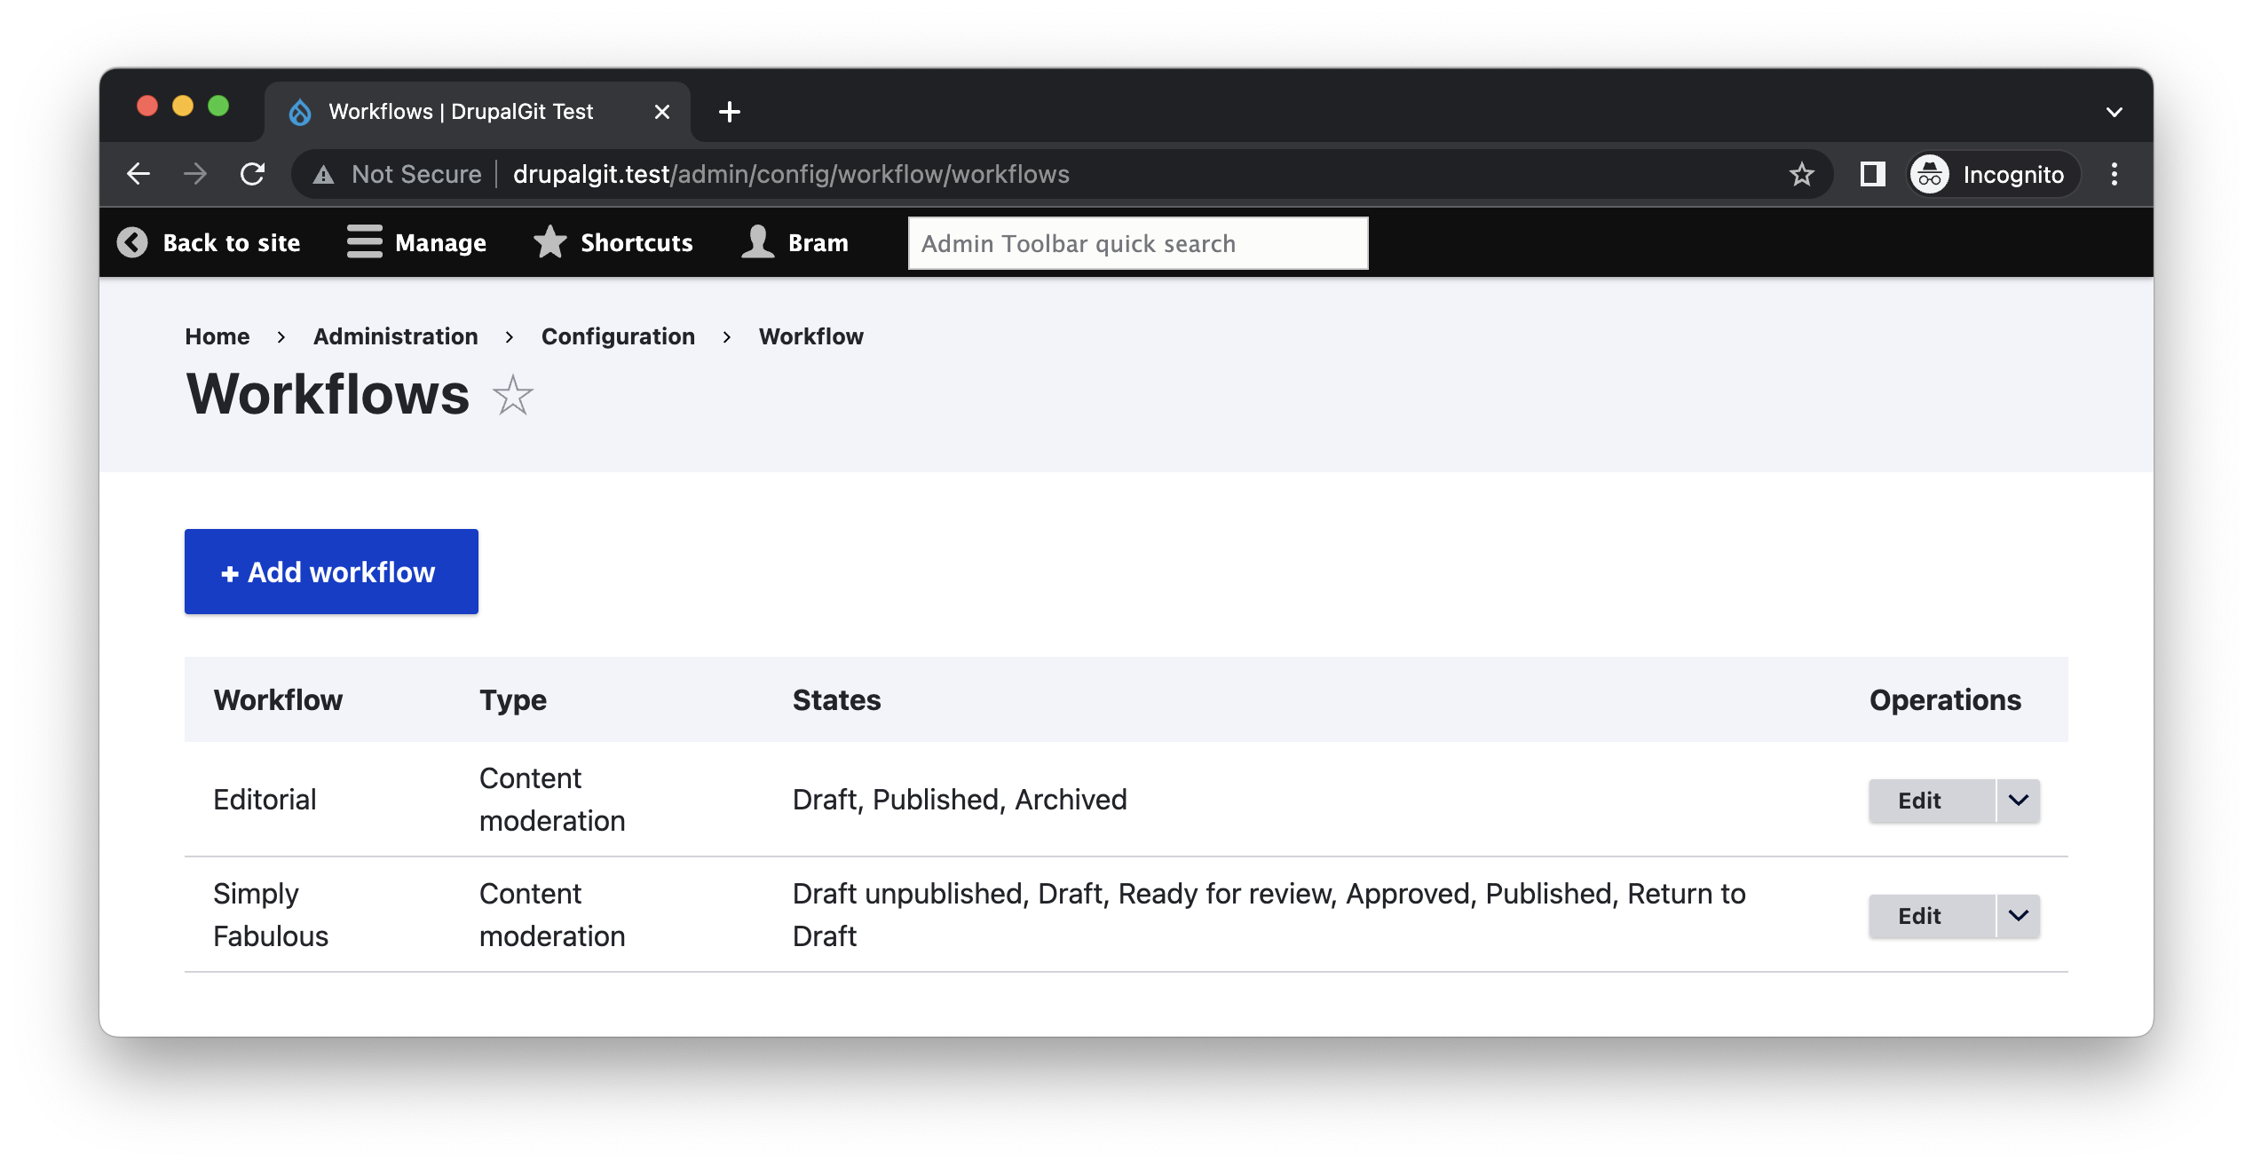Click the Incognito mode icon

(1930, 174)
